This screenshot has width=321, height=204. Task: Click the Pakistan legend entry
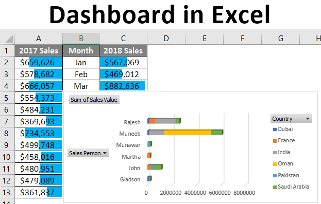[x=286, y=175]
